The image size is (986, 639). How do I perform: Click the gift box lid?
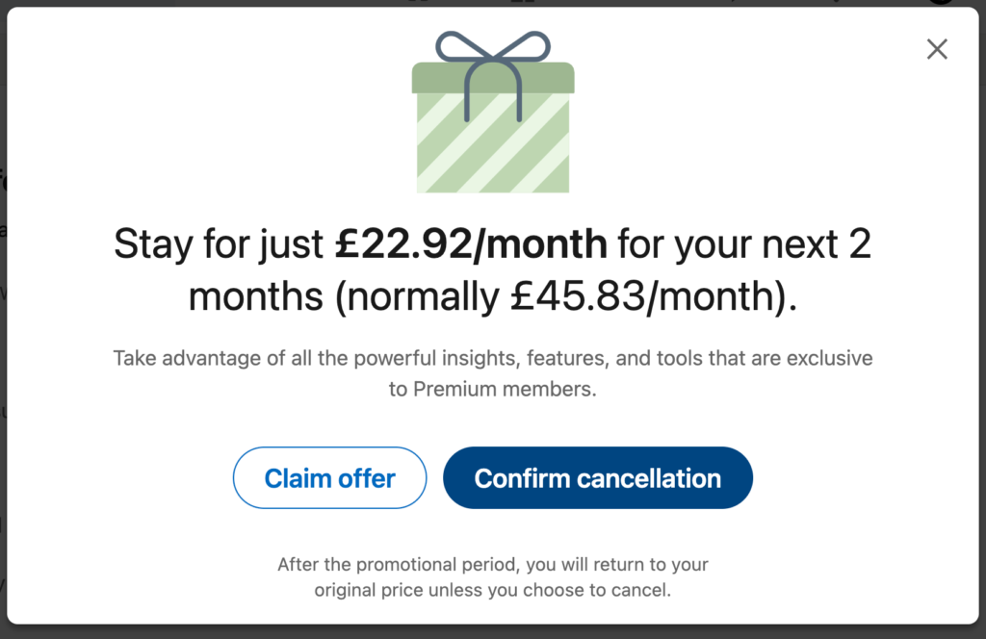493,78
